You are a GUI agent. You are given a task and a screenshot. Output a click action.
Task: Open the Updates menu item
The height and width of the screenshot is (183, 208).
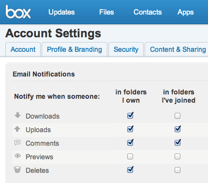tap(61, 12)
